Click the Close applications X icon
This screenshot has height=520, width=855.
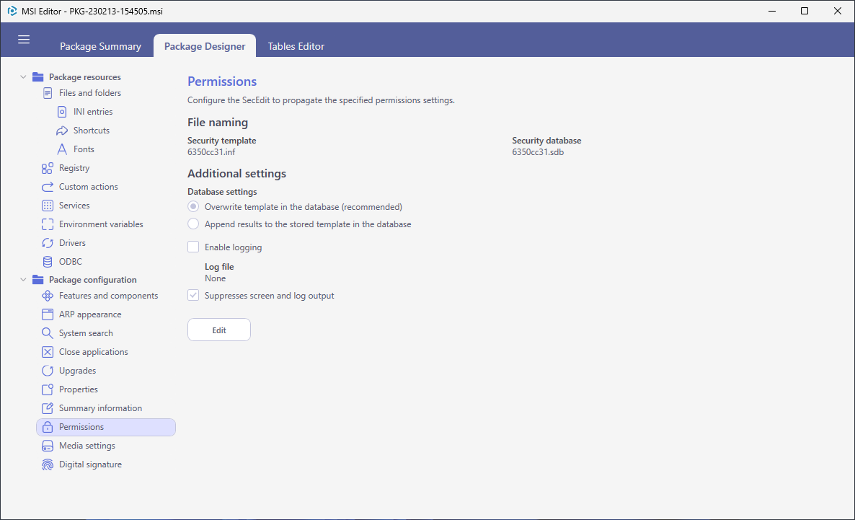tap(48, 353)
